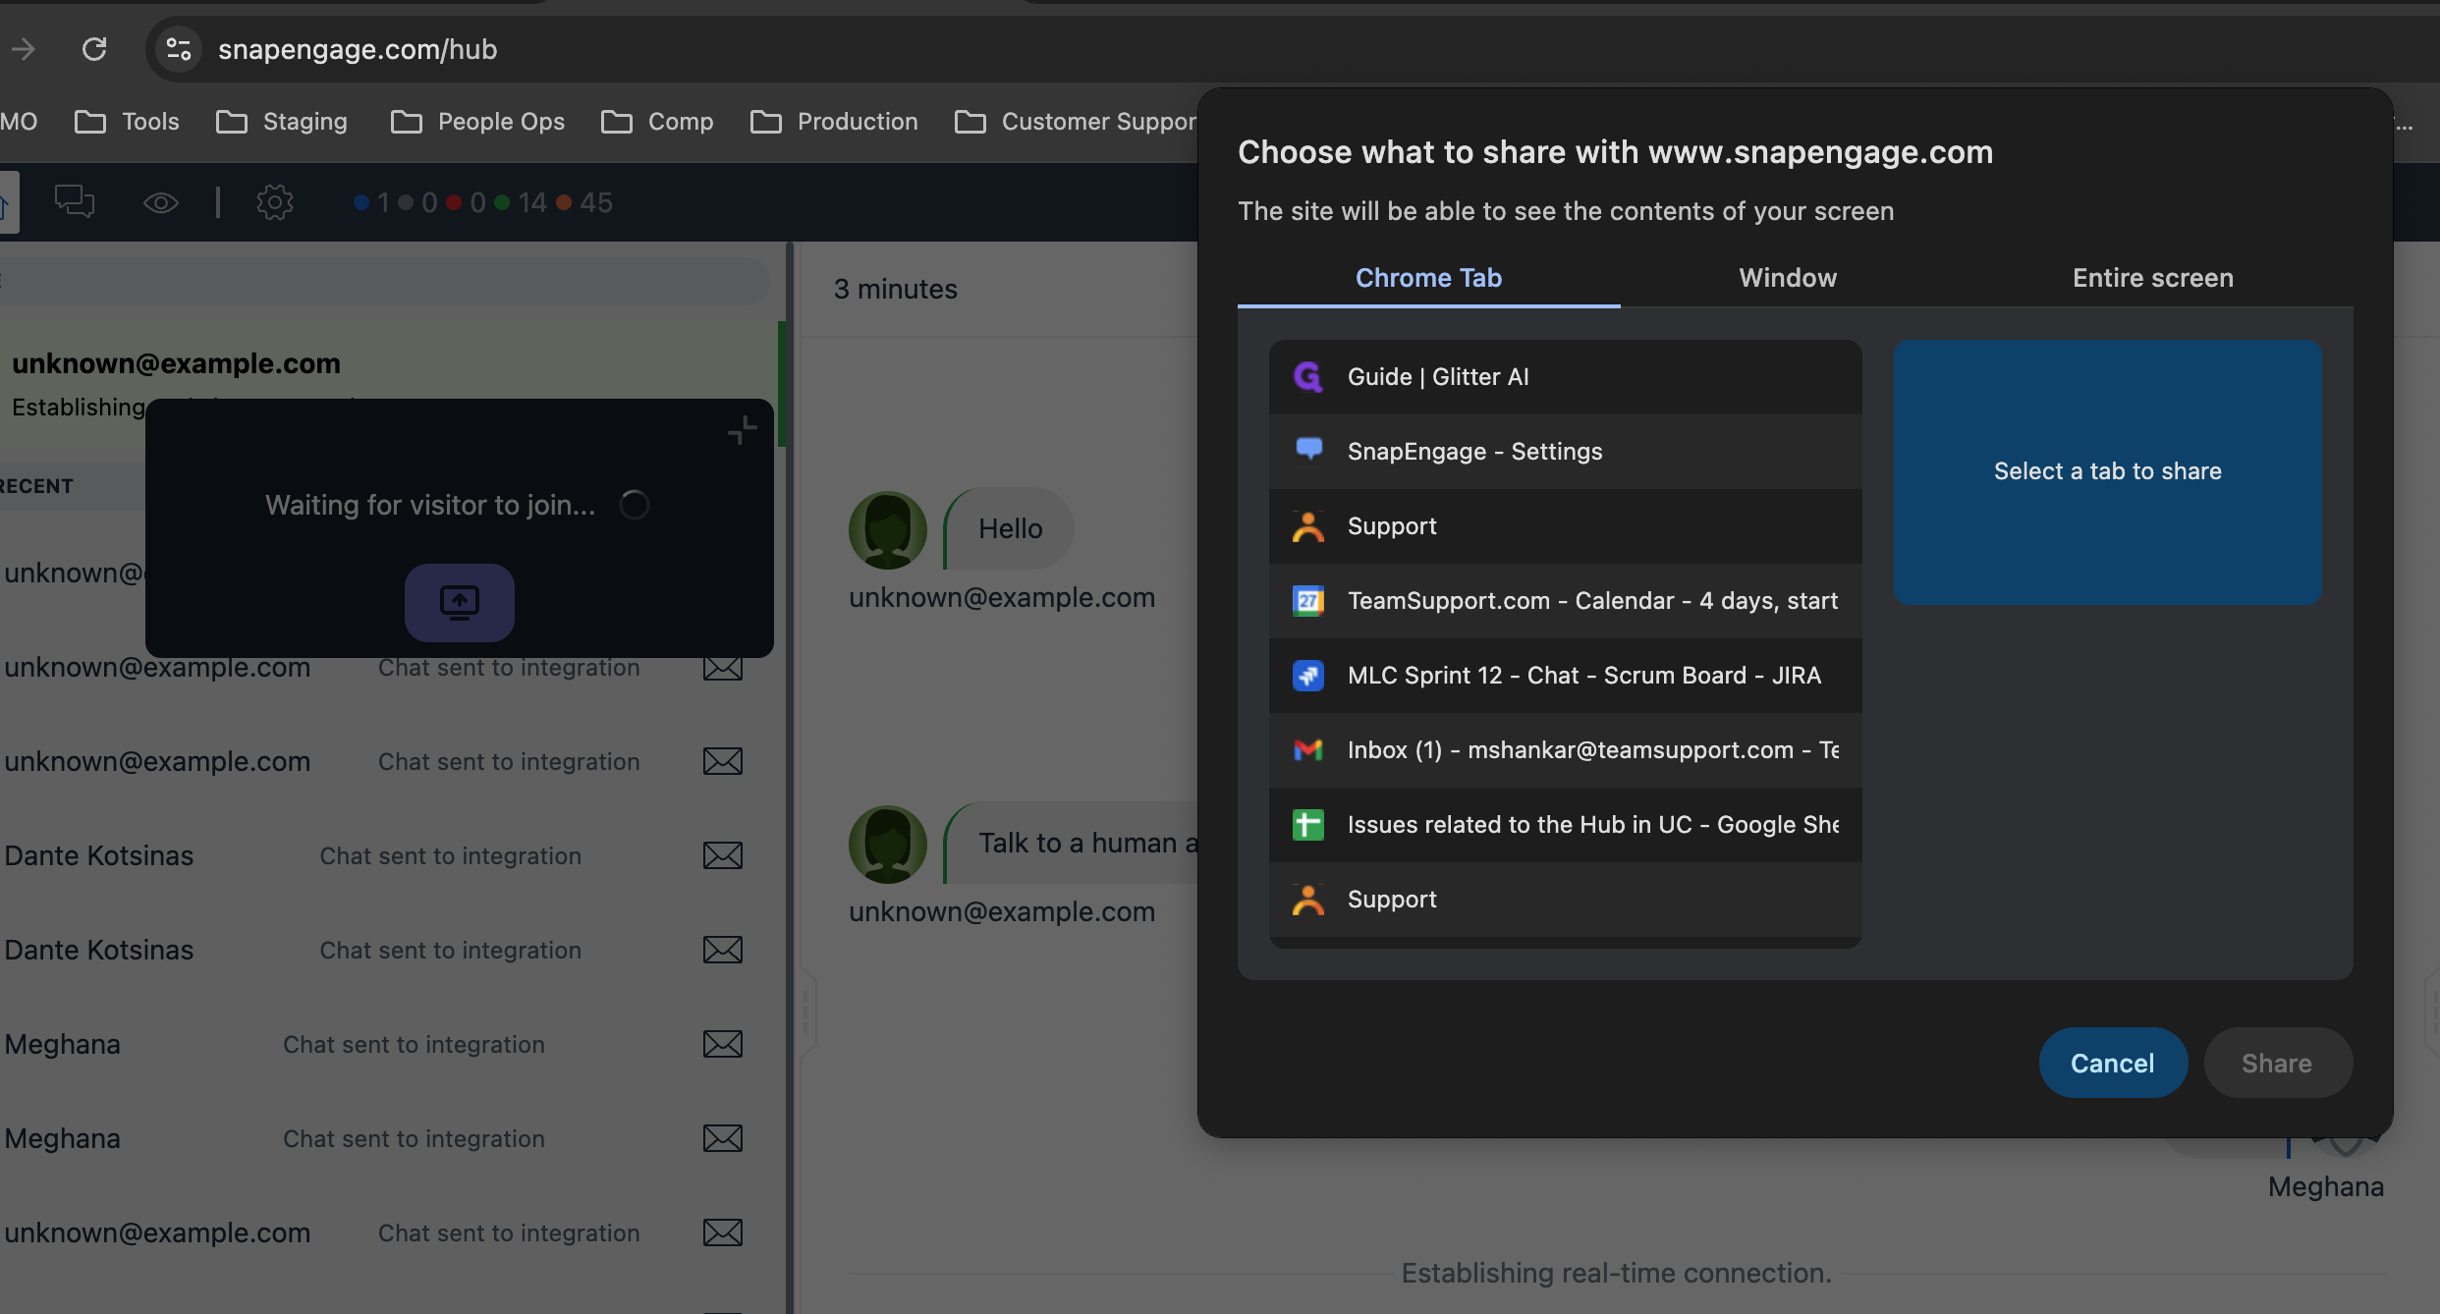Click the screen share icon button
The image size is (2440, 1314).
pos(459,602)
